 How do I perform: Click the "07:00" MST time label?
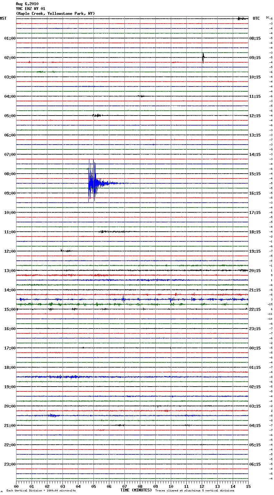click(x=10, y=155)
